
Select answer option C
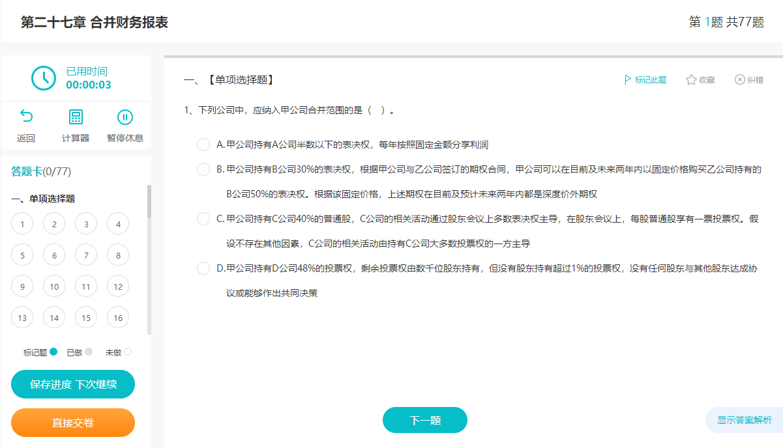click(203, 219)
